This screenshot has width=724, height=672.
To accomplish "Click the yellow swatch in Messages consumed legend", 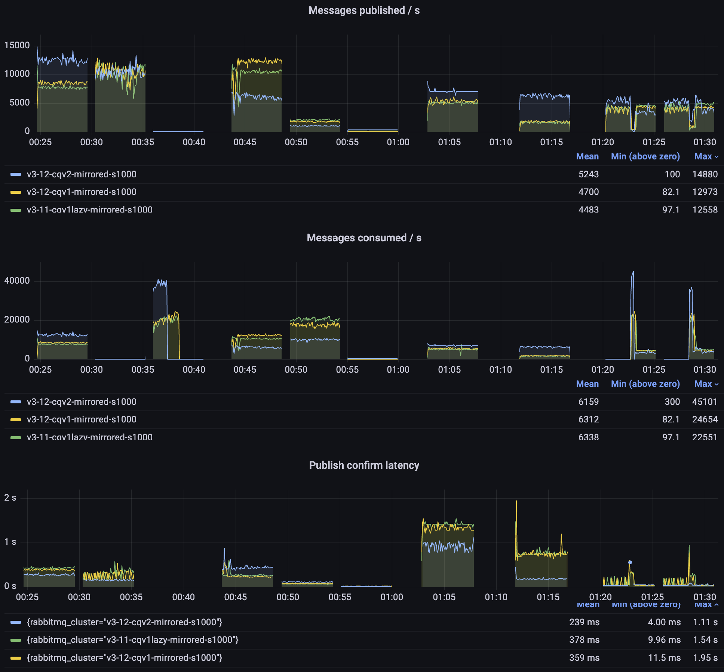I will coord(16,419).
